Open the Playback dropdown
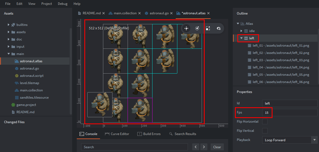319x152 pixels. pyautogui.click(x=290, y=140)
